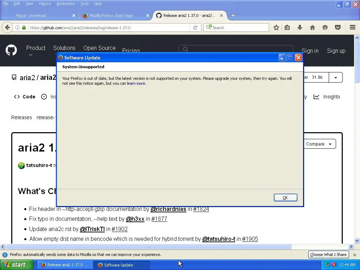Viewport: 360px width, 270px height.
Task: Open the Solutions header menu
Action: (x=64, y=48)
